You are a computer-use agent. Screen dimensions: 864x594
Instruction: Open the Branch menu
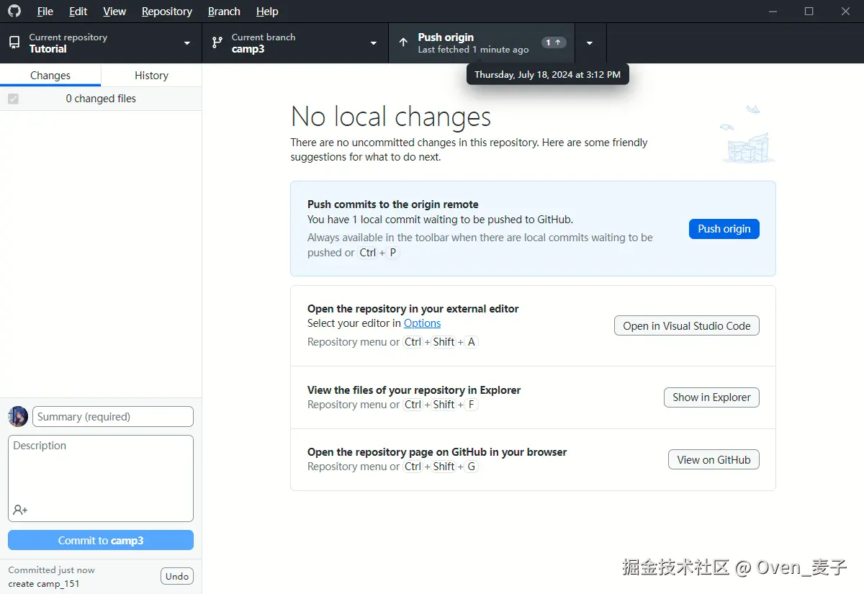pyautogui.click(x=224, y=12)
